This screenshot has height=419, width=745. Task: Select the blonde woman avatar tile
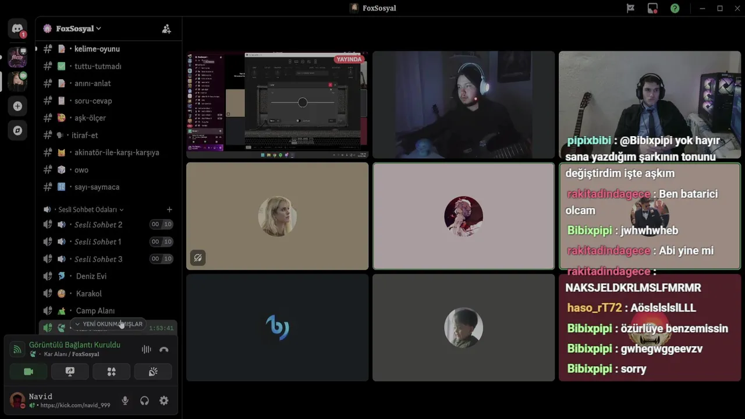tap(277, 216)
